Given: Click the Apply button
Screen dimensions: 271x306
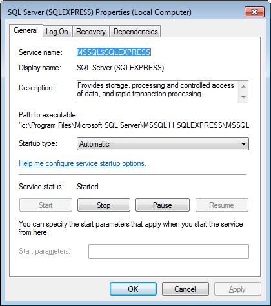Looking at the screenshot, I should 237,289.
